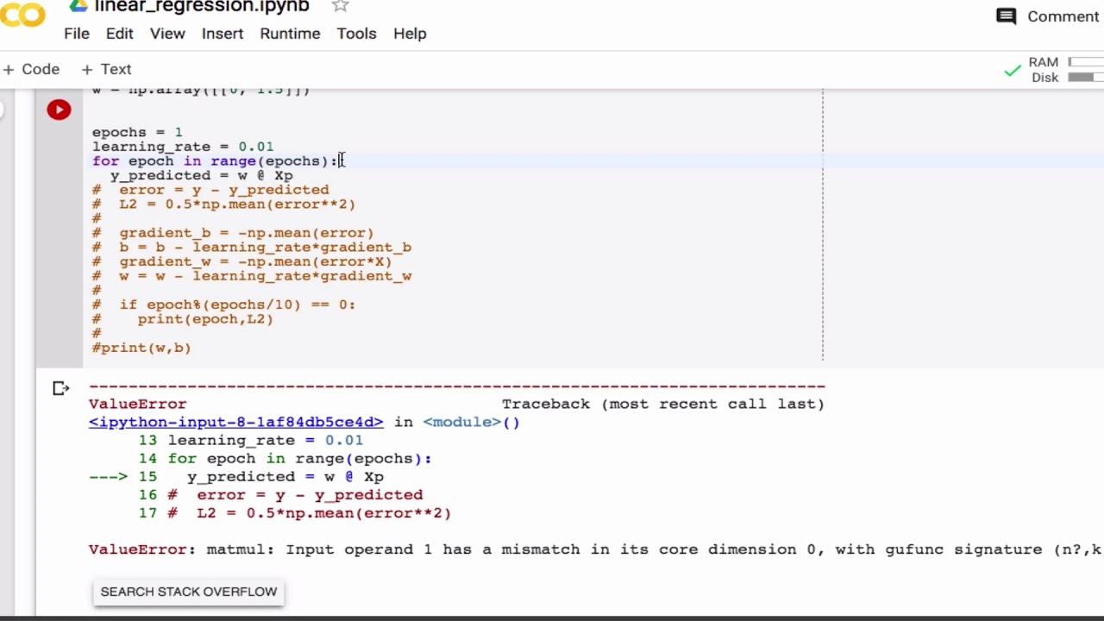Open the Comment panel
Screen dimensions: 1104x621
[1048, 16]
